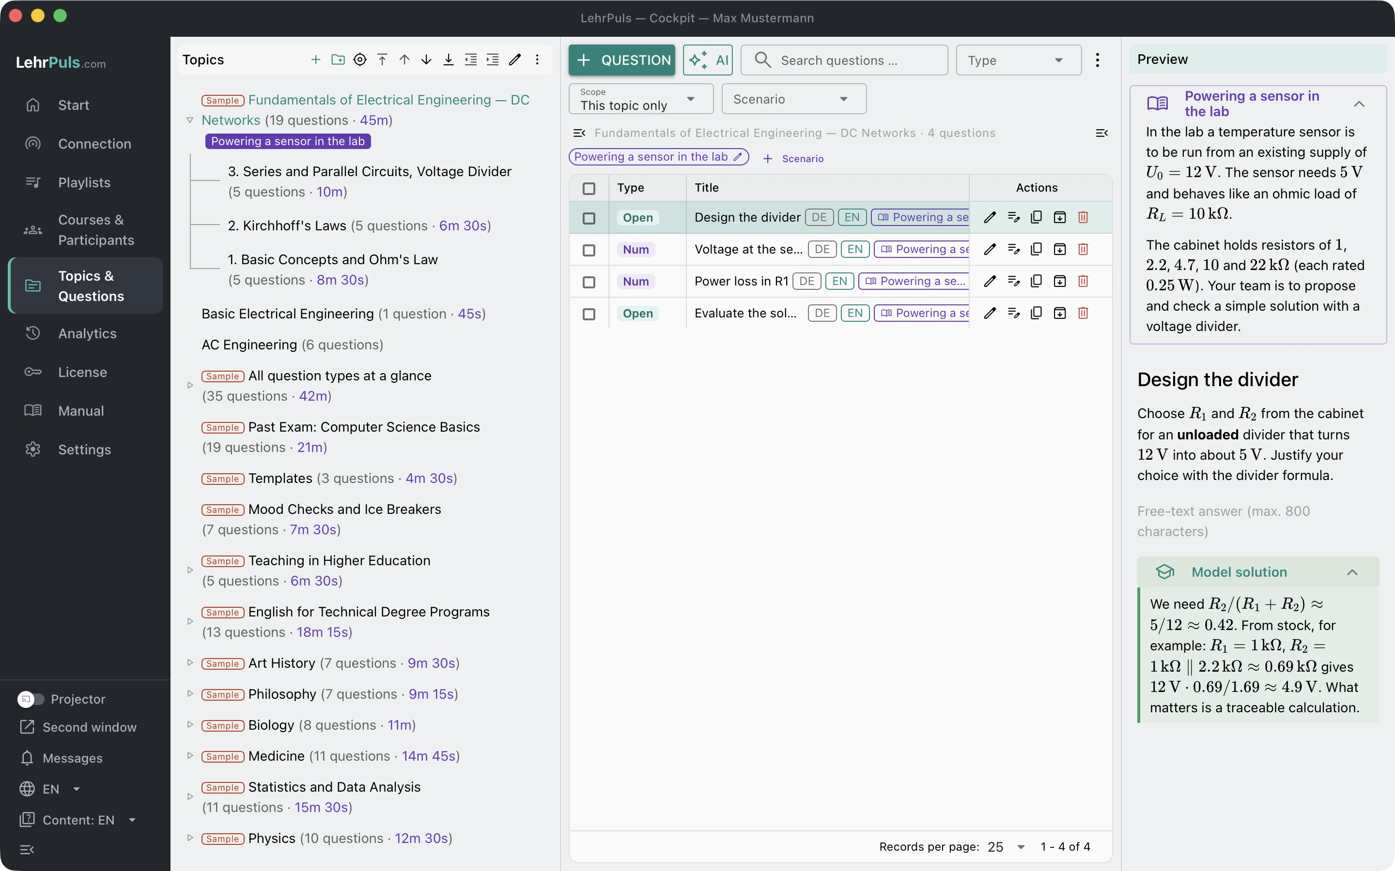Check the Design the divider row checkbox
The height and width of the screenshot is (871, 1395).
589,218
